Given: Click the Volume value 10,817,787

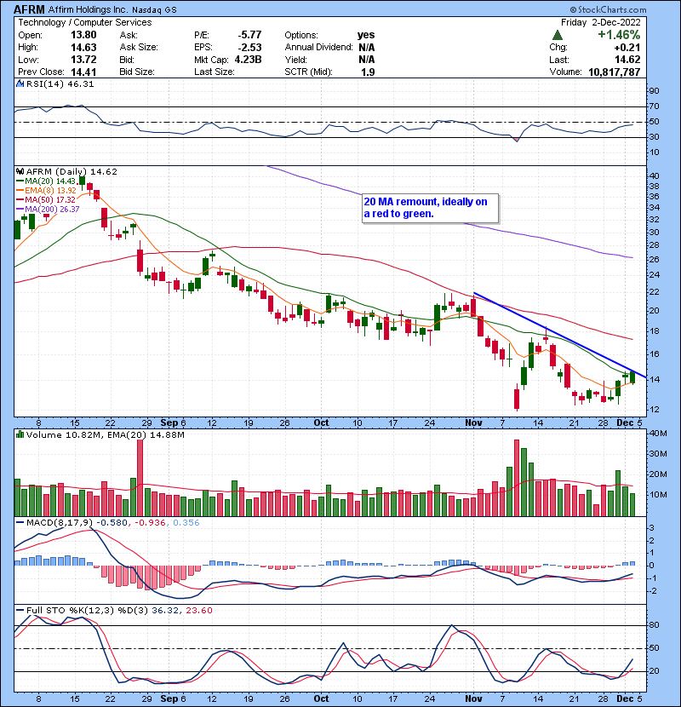Looking at the screenshot, I should tap(615, 72).
